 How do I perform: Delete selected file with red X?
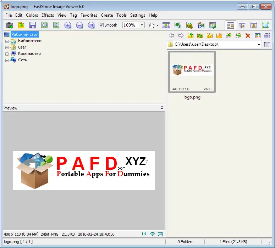[x=248, y=36]
